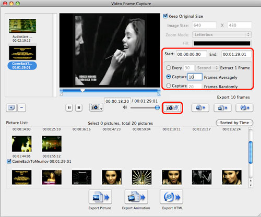This screenshot has width=261, height=217.
Task: Select the third ComeBackToMe dark frame thumbnail
Action: 81,177
